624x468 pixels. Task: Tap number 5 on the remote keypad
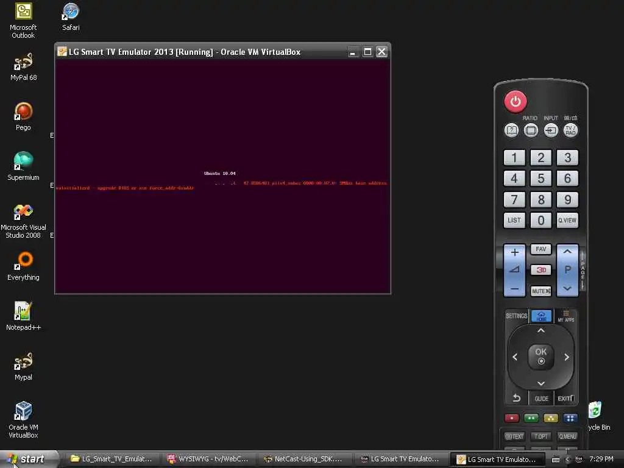pyautogui.click(x=541, y=179)
